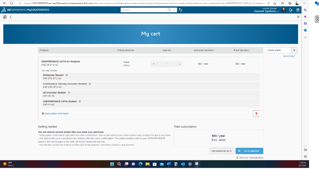319x169 pixels.
Task: Click Go to payment button
Action: tap(249, 151)
